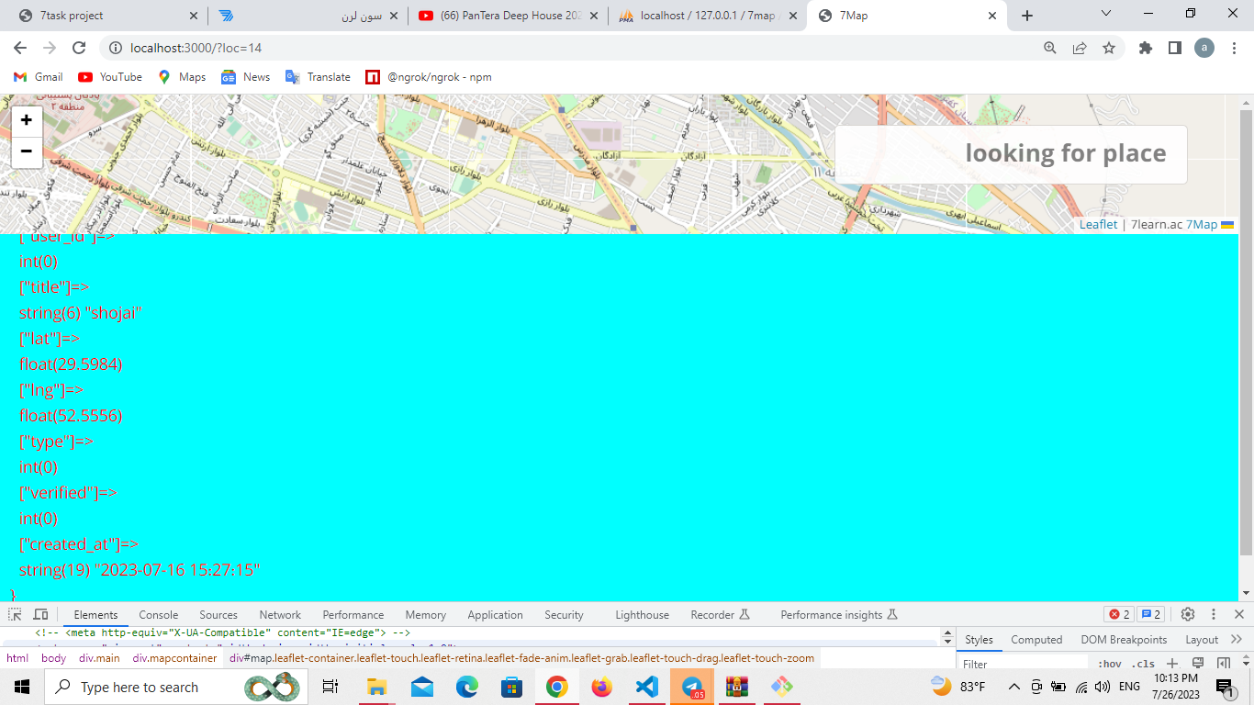The width and height of the screenshot is (1254, 705).
Task: Open the Leaflet attribution link
Action: [1098, 225]
